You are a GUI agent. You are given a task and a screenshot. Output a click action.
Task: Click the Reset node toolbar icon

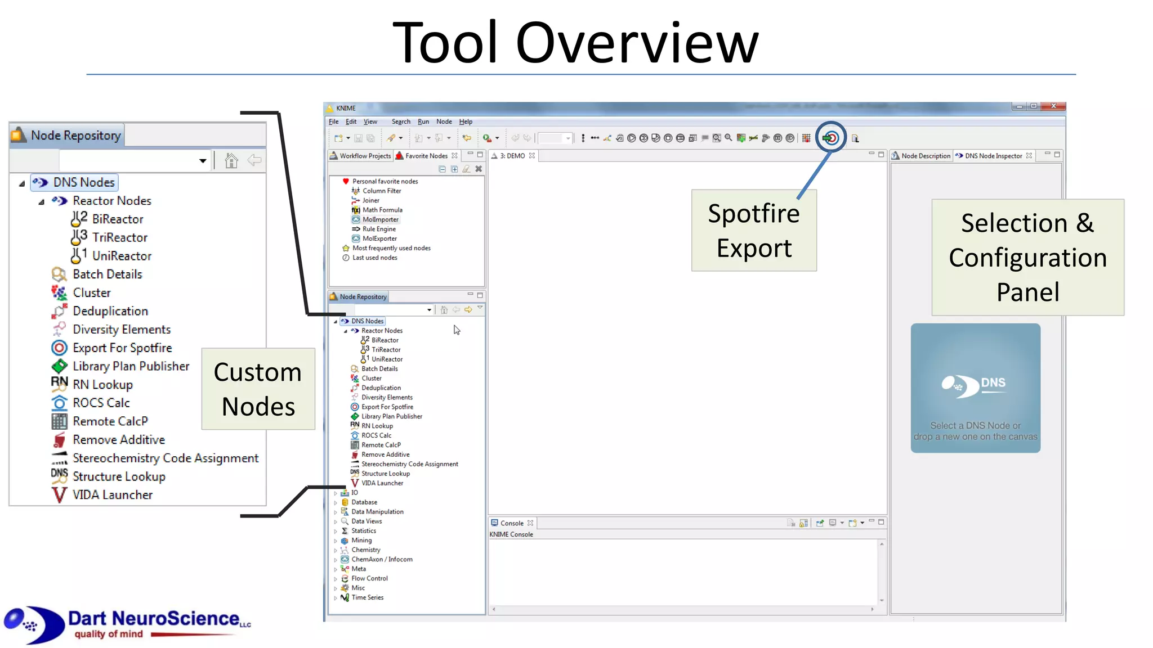692,138
